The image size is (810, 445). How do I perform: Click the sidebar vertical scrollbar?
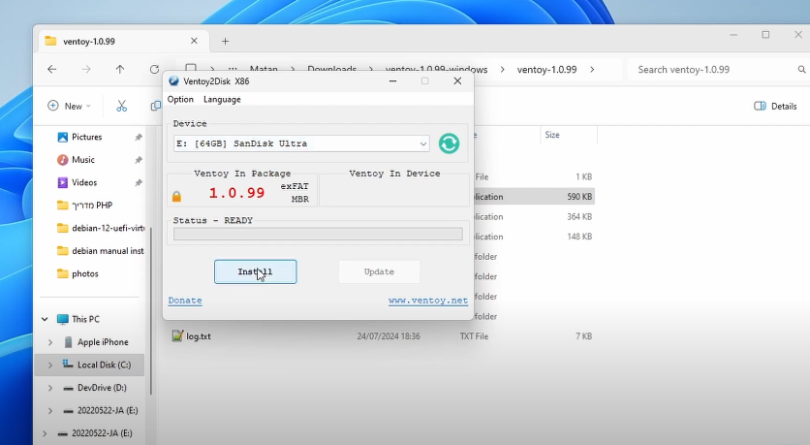pyautogui.click(x=150, y=310)
